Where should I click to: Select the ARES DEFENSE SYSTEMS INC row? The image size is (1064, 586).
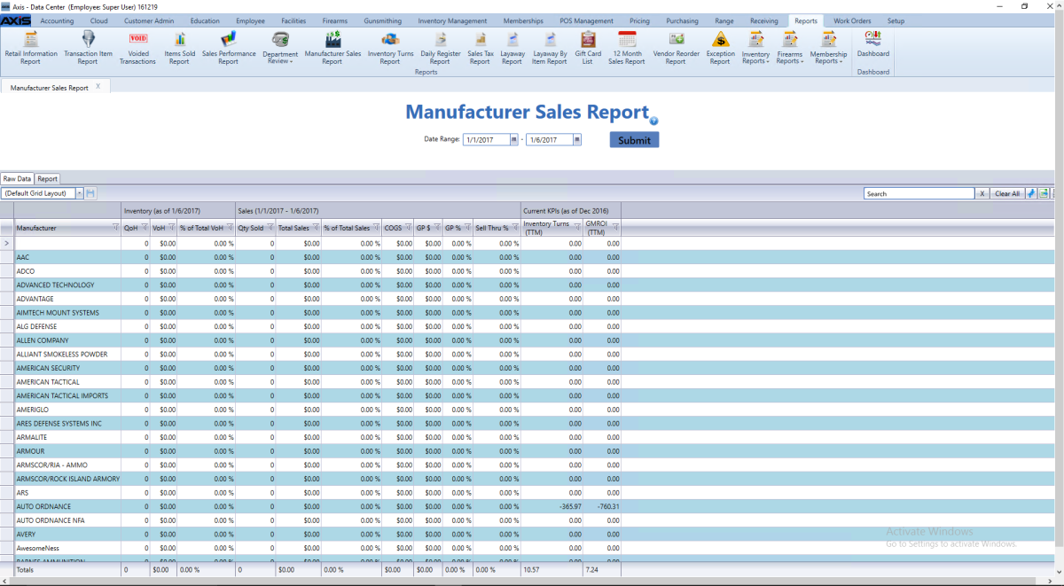[x=310, y=424]
